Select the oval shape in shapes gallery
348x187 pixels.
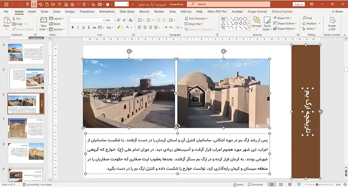pos(240,19)
